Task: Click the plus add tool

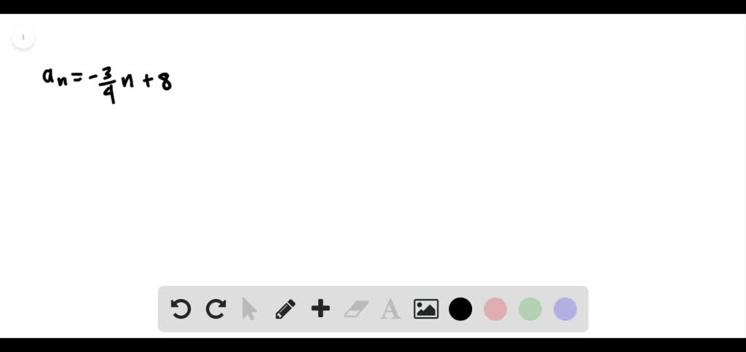Action: coord(321,309)
